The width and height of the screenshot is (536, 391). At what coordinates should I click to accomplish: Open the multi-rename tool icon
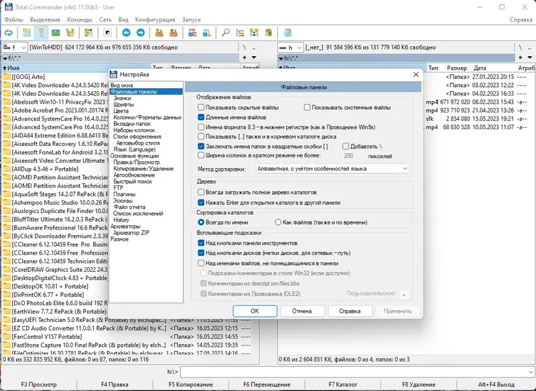(x=240, y=33)
